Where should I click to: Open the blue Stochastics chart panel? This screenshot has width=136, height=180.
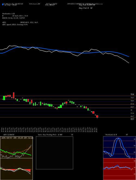(x=119, y=147)
